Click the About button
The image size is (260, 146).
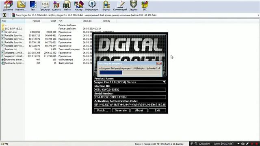point(139,110)
